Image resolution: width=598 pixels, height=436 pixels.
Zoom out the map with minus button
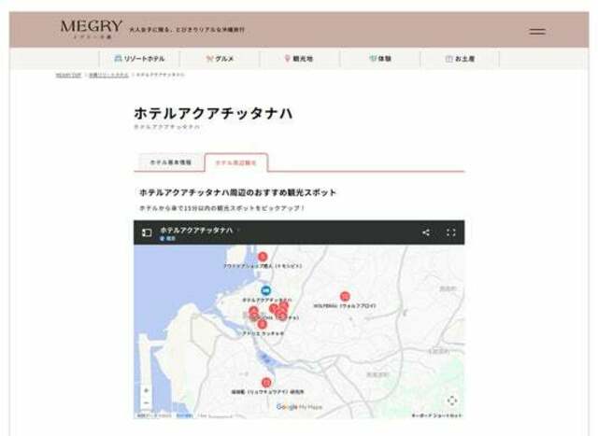(x=147, y=402)
